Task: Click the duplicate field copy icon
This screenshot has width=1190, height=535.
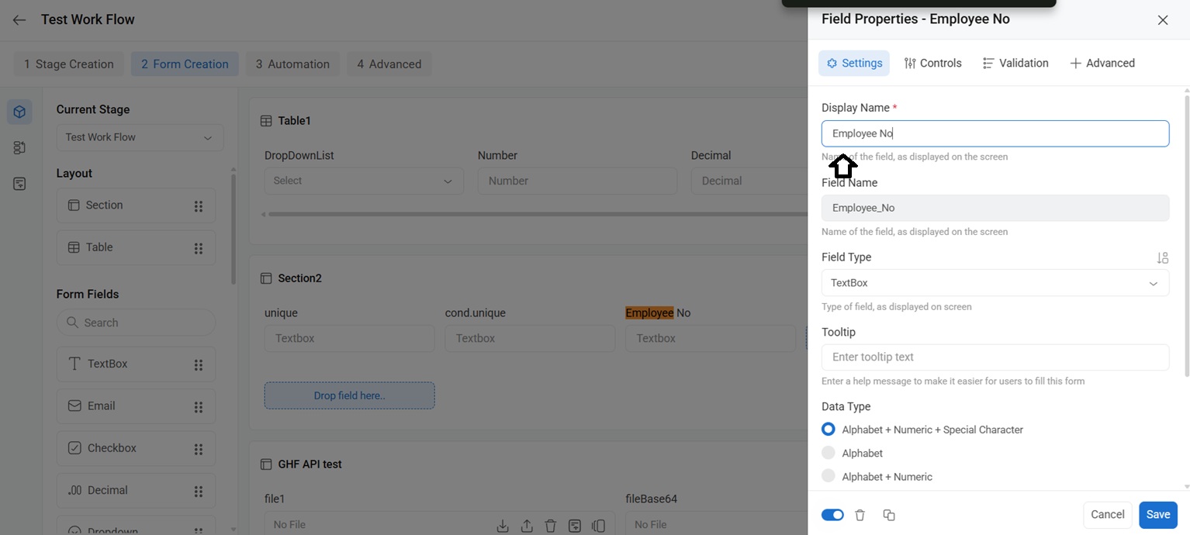Action: coord(889,516)
